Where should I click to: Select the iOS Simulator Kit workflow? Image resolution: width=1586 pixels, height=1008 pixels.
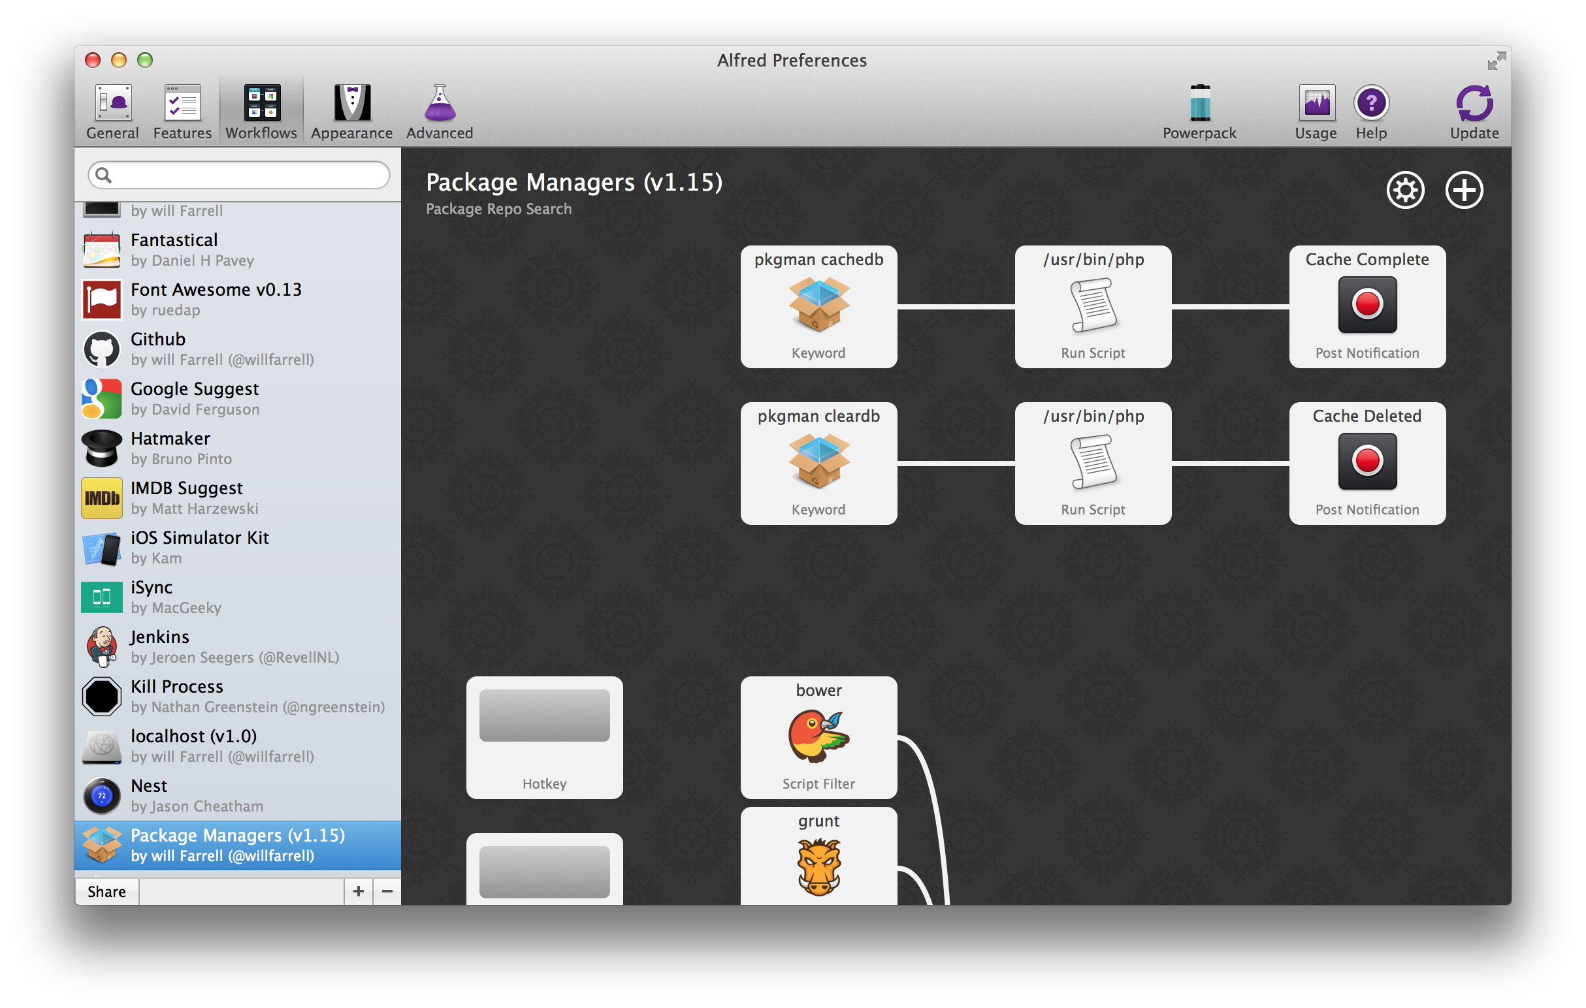click(238, 548)
